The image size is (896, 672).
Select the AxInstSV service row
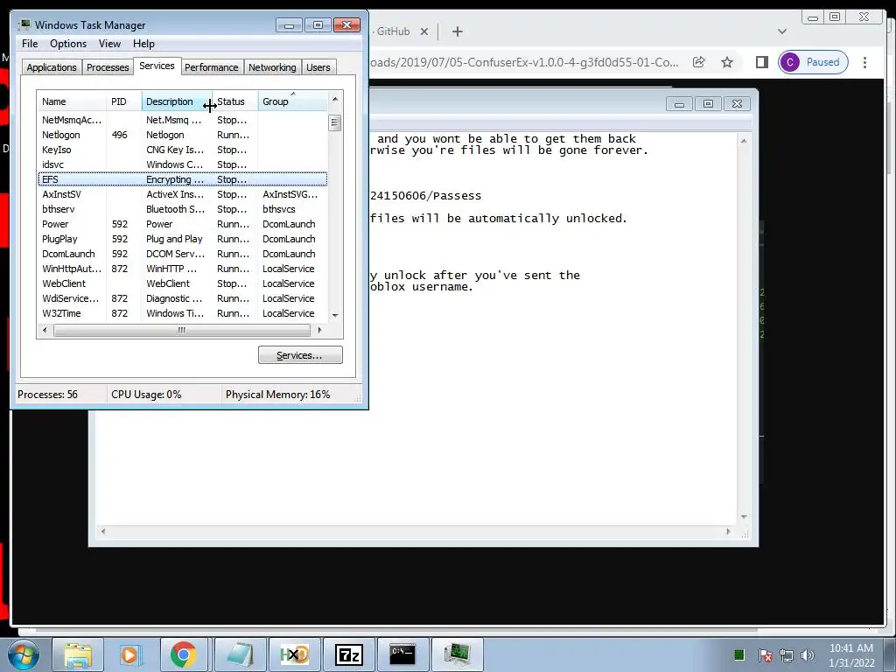[182, 194]
